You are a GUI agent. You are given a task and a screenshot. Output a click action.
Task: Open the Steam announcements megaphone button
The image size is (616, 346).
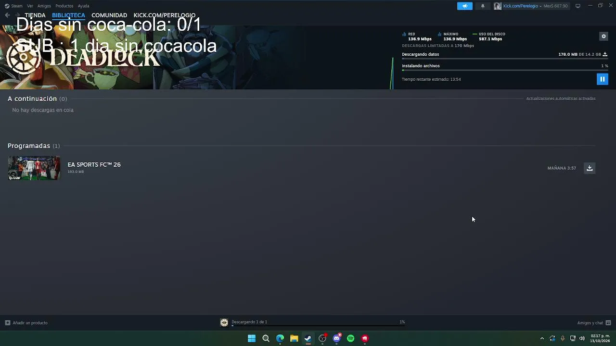[465, 6]
